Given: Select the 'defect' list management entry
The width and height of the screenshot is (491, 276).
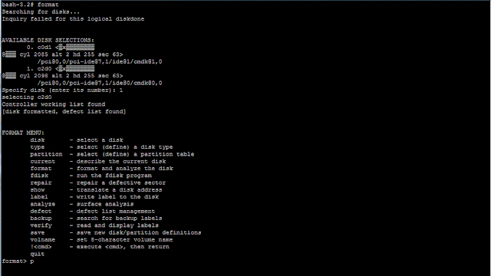Looking at the screenshot, I should [41, 212].
